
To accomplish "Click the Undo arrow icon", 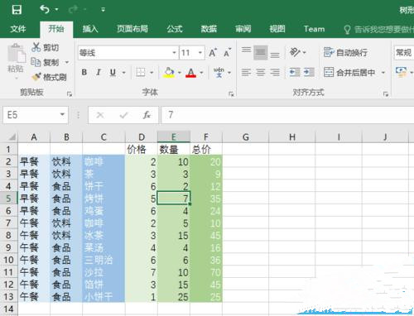I will 44,9.
